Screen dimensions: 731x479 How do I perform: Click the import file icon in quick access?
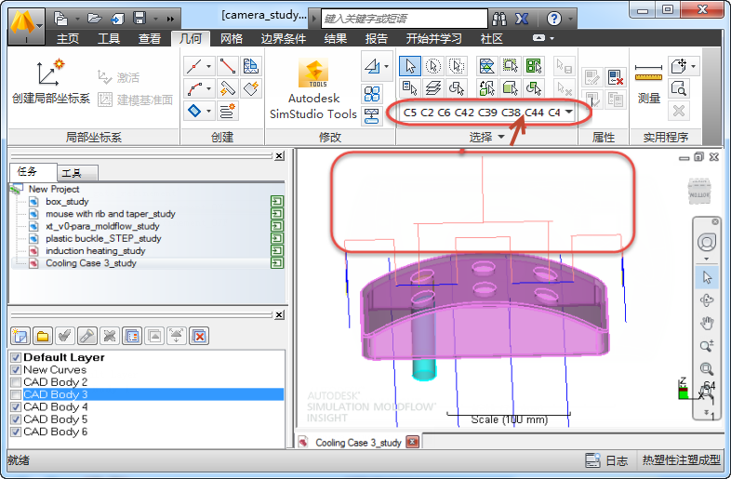click(117, 19)
